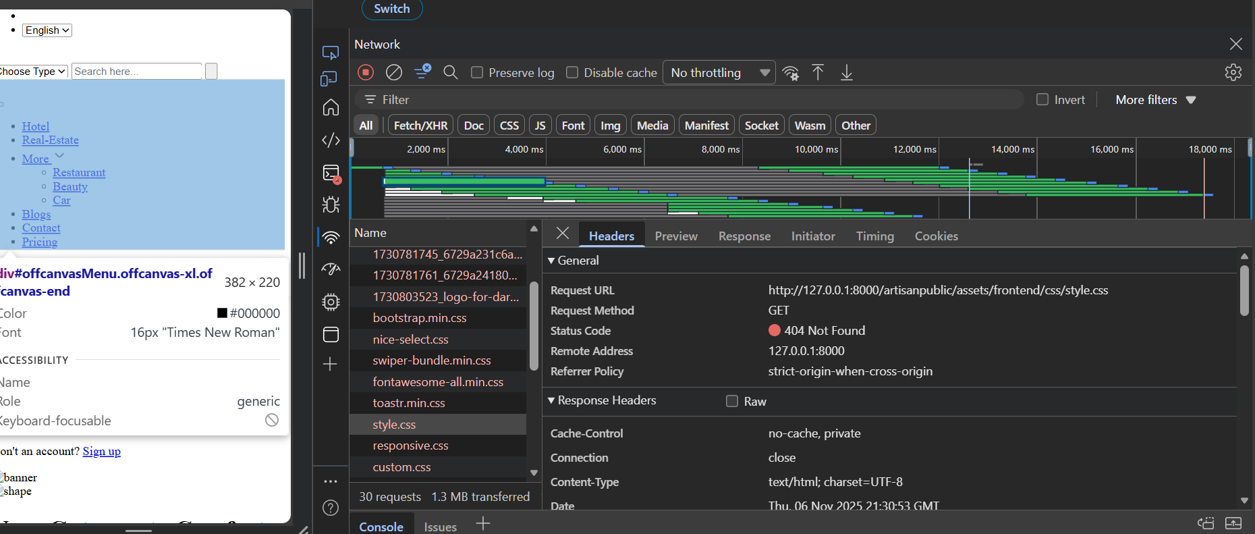Open Network panel settings gear
Image resolution: width=1255 pixels, height=534 pixels.
[x=1233, y=72]
